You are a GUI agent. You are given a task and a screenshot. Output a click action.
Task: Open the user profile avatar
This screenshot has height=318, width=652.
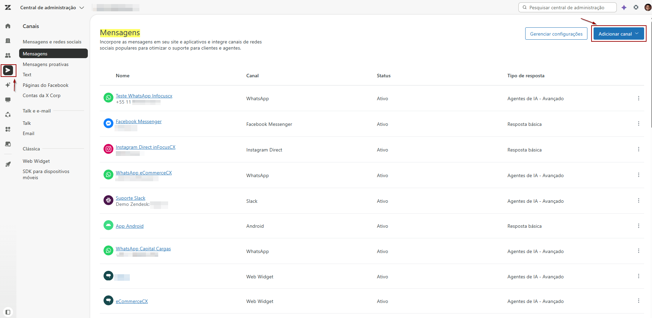[648, 7]
